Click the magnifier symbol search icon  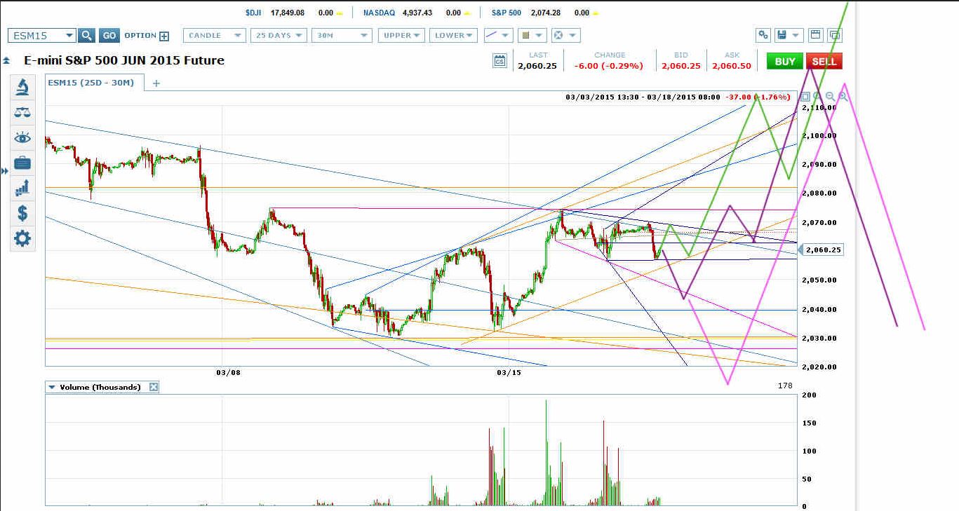tap(86, 36)
